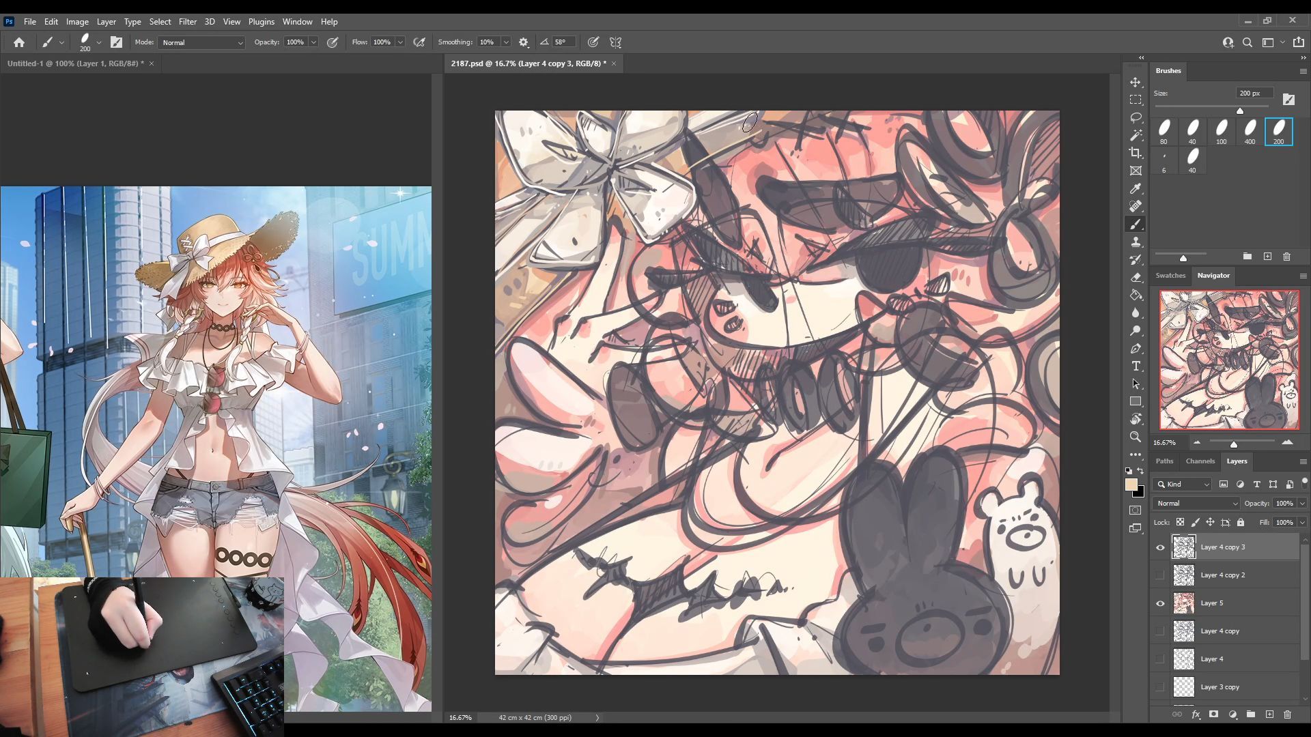Open the brush Mode dropdown

pos(201,42)
